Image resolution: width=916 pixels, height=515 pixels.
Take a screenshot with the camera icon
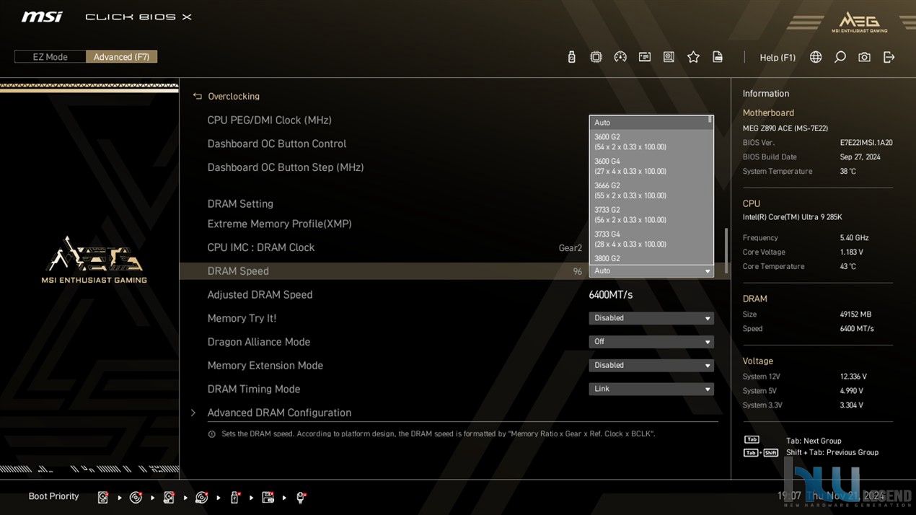(864, 57)
